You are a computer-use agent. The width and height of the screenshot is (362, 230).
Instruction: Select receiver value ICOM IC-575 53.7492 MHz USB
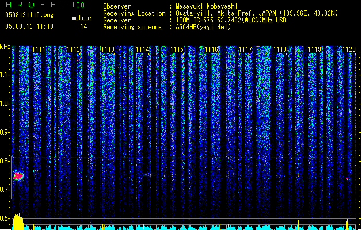point(231,20)
